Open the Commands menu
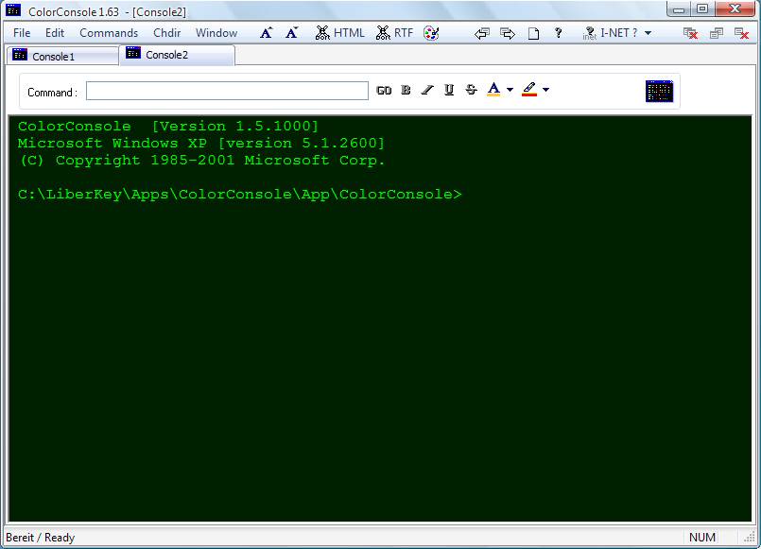 click(x=109, y=33)
